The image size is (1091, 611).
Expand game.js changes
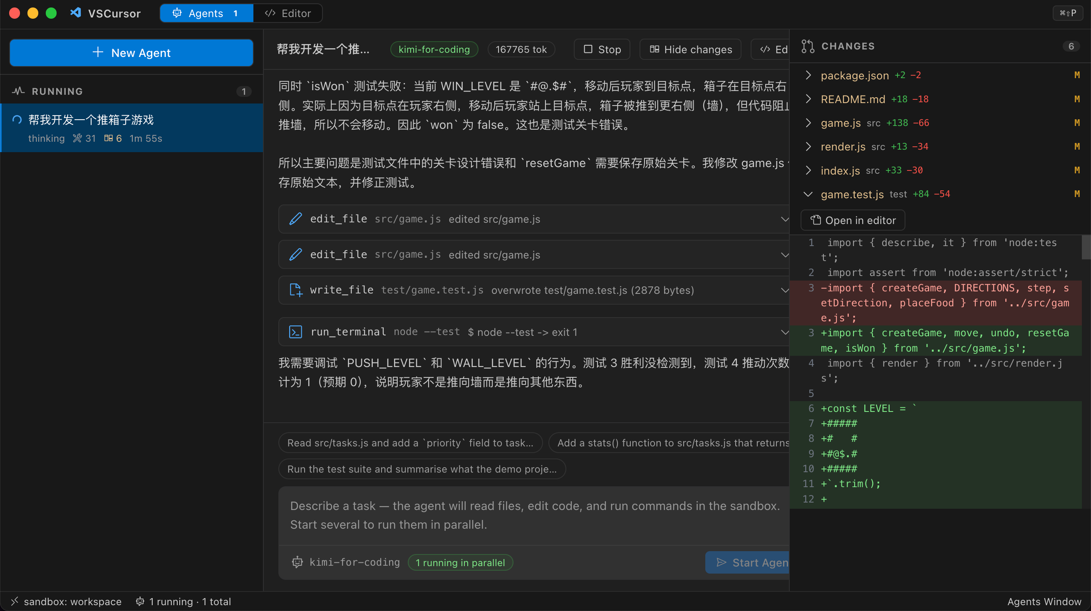click(x=808, y=122)
